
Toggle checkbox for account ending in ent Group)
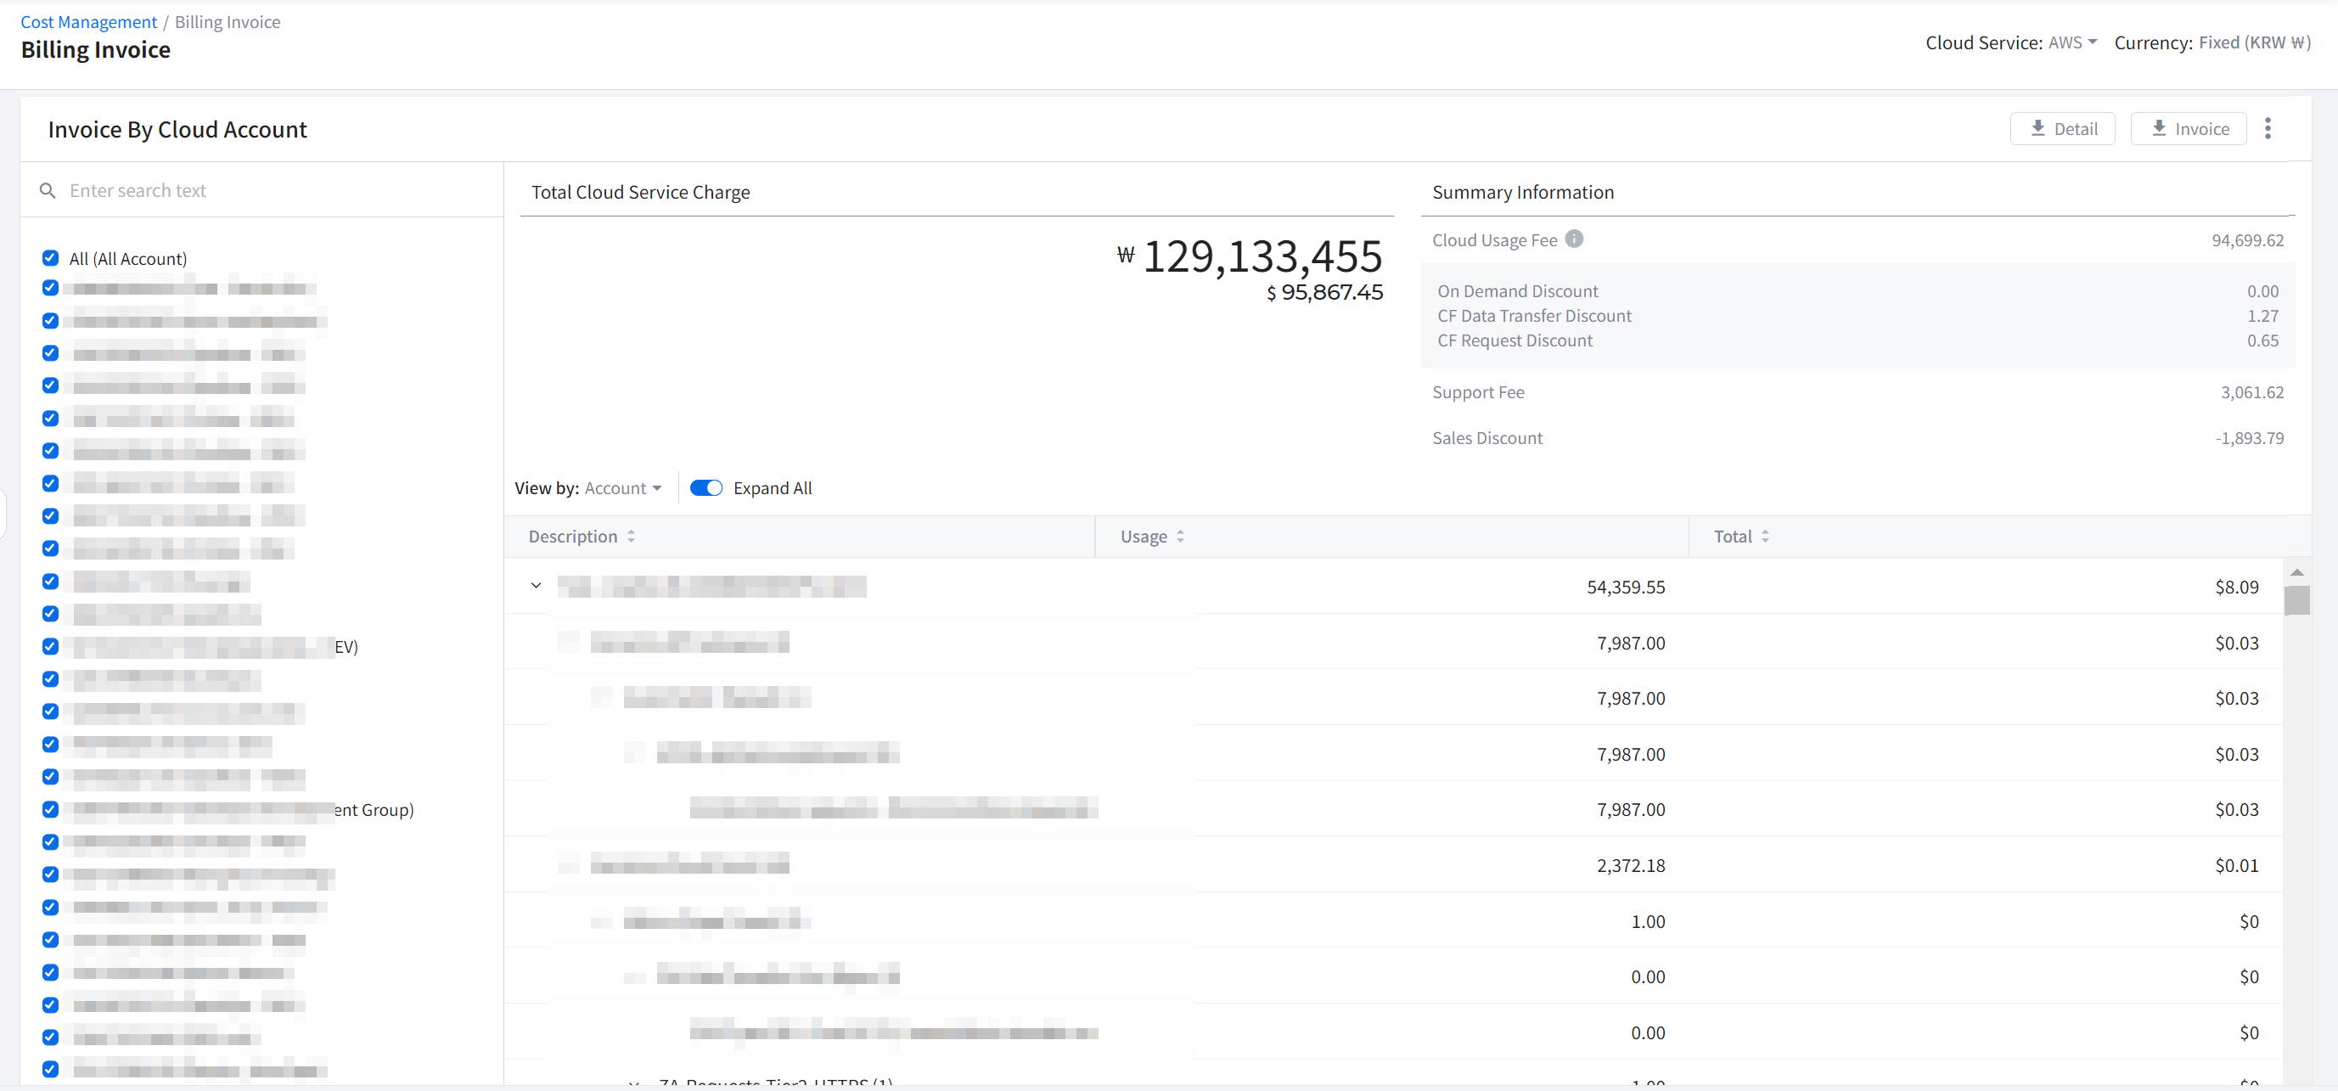click(51, 809)
